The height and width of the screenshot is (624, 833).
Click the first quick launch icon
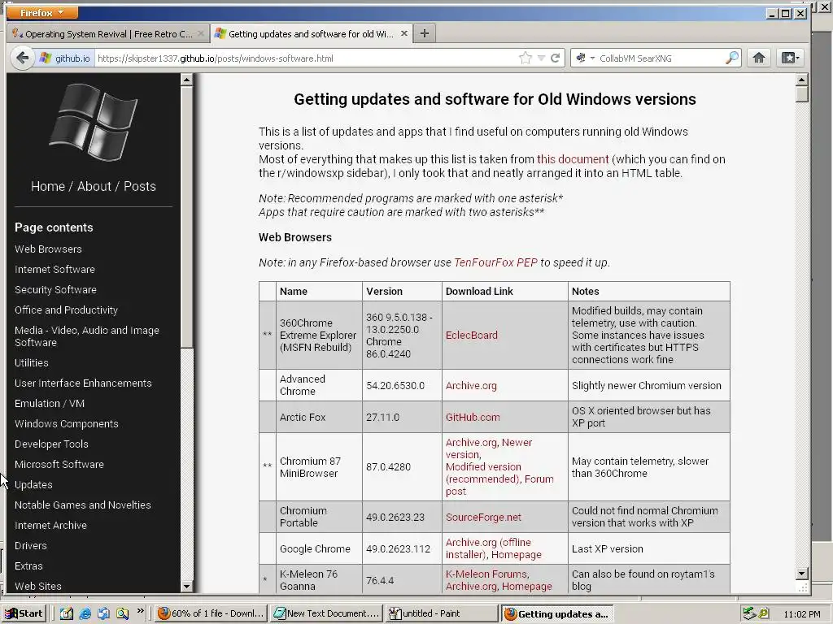[67, 613]
